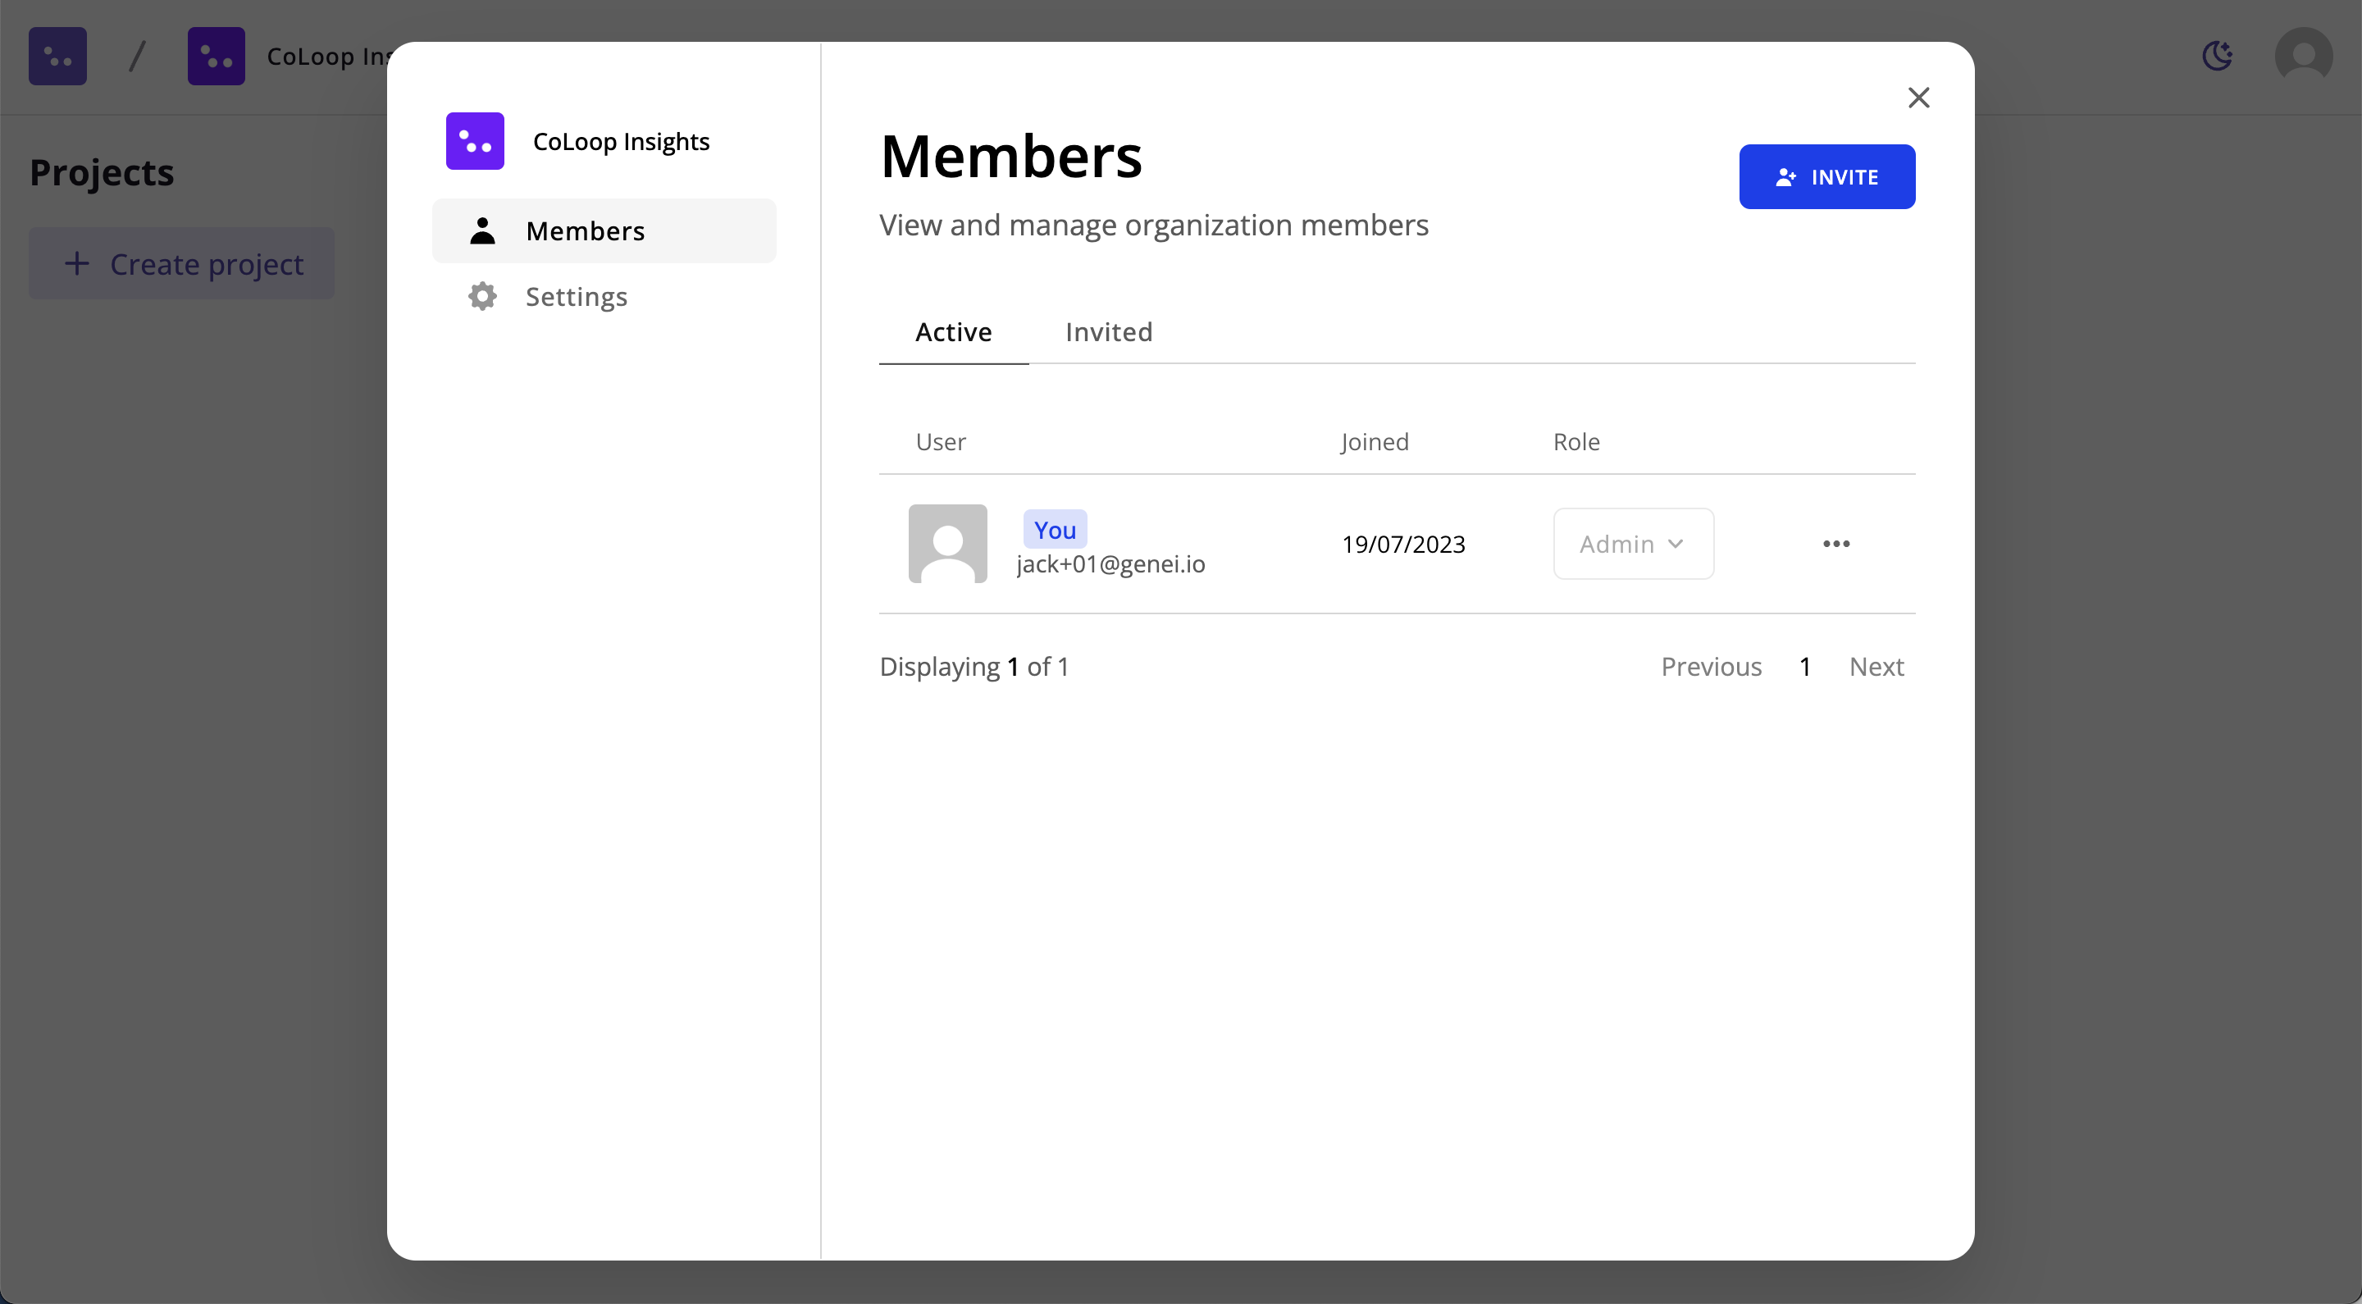2362x1304 pixels.
Task: Click the email jack+01@genei.io
Action: point(1110,564)
